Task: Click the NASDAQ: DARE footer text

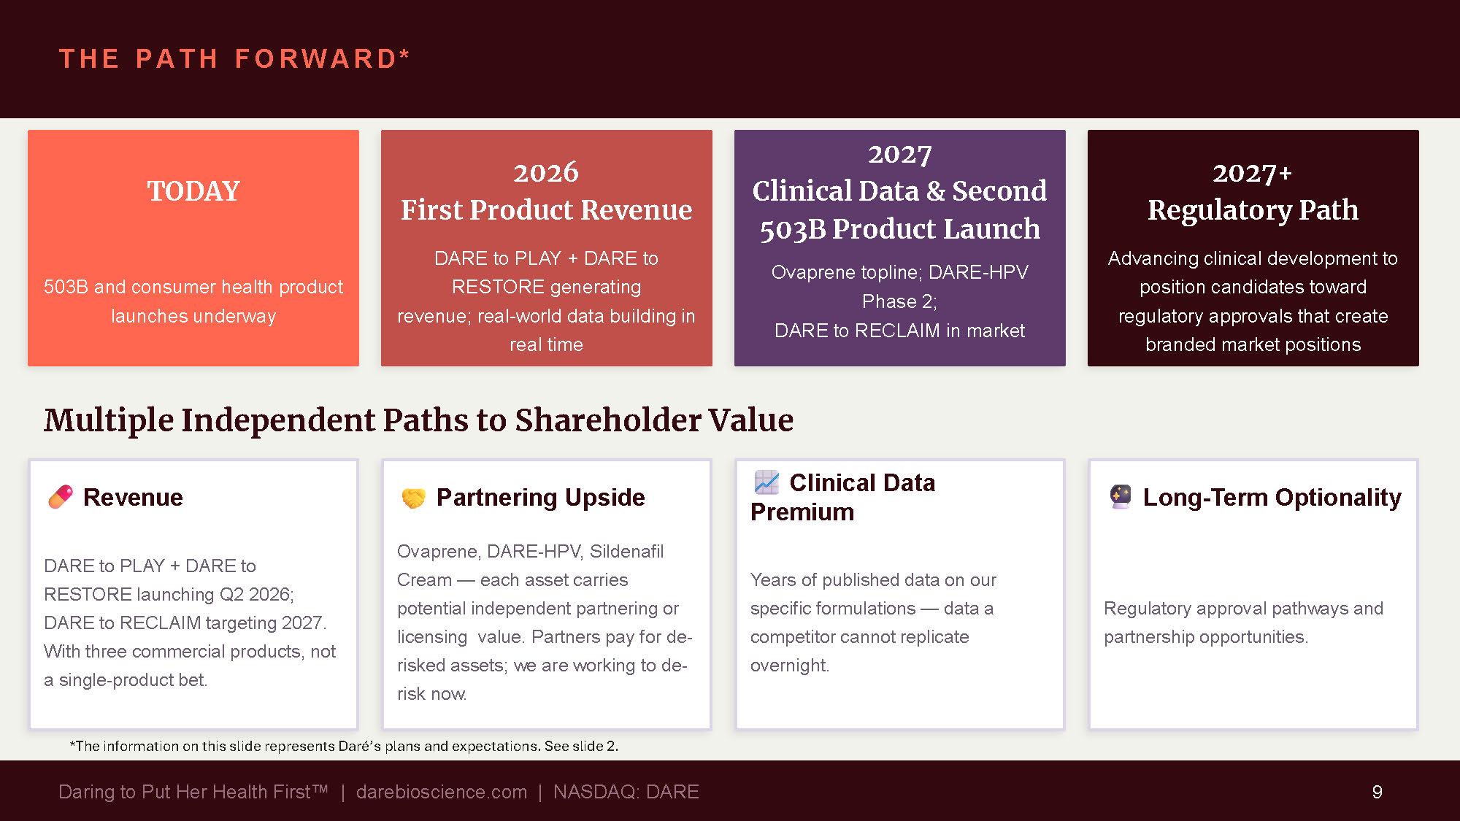Action: point(626,792)
